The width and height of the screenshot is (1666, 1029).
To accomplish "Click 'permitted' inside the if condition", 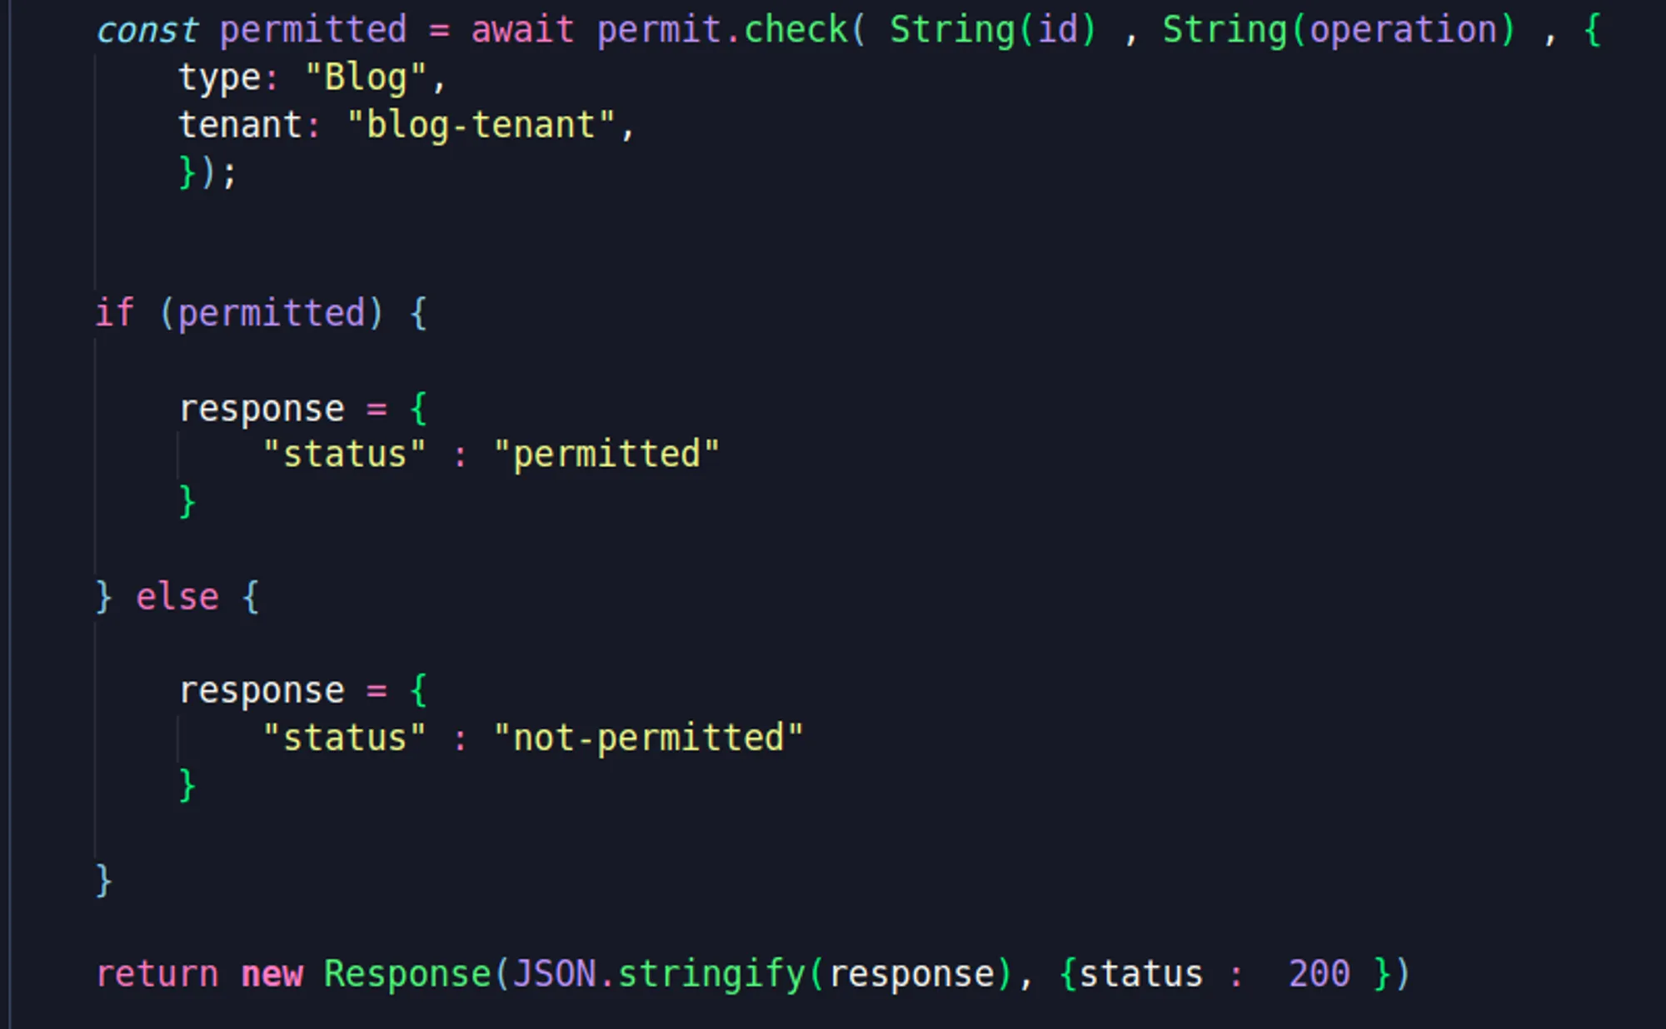I will pos(272,314).
